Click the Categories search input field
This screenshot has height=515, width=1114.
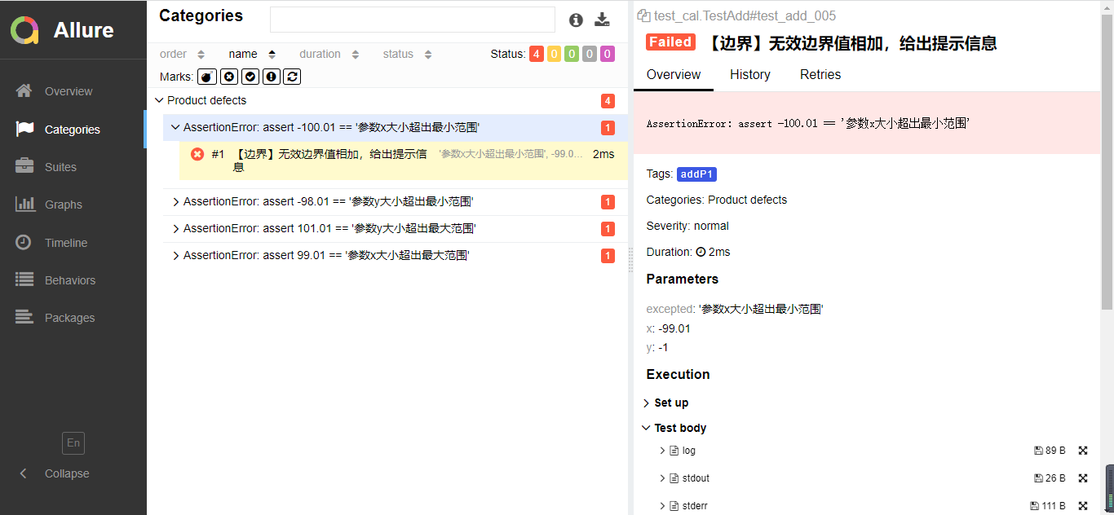412,20
